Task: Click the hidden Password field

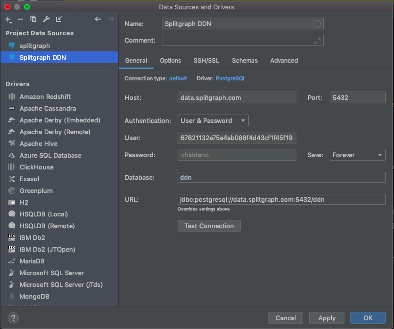Action: click(x=236, y=155)
